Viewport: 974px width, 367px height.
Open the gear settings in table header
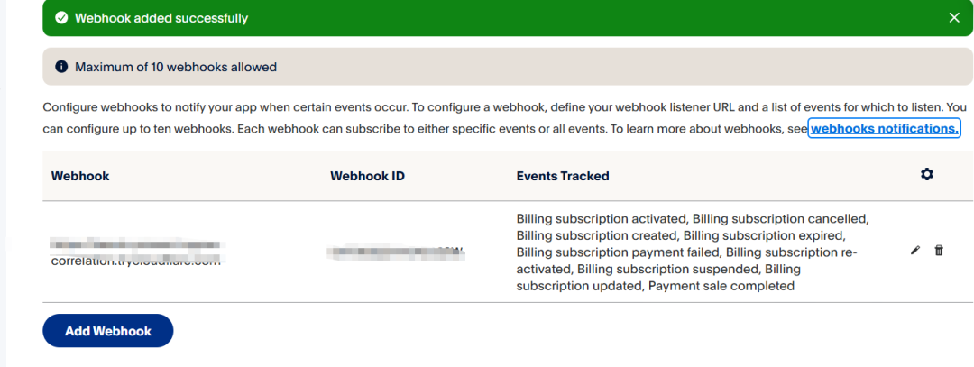(x=927, y=174)
